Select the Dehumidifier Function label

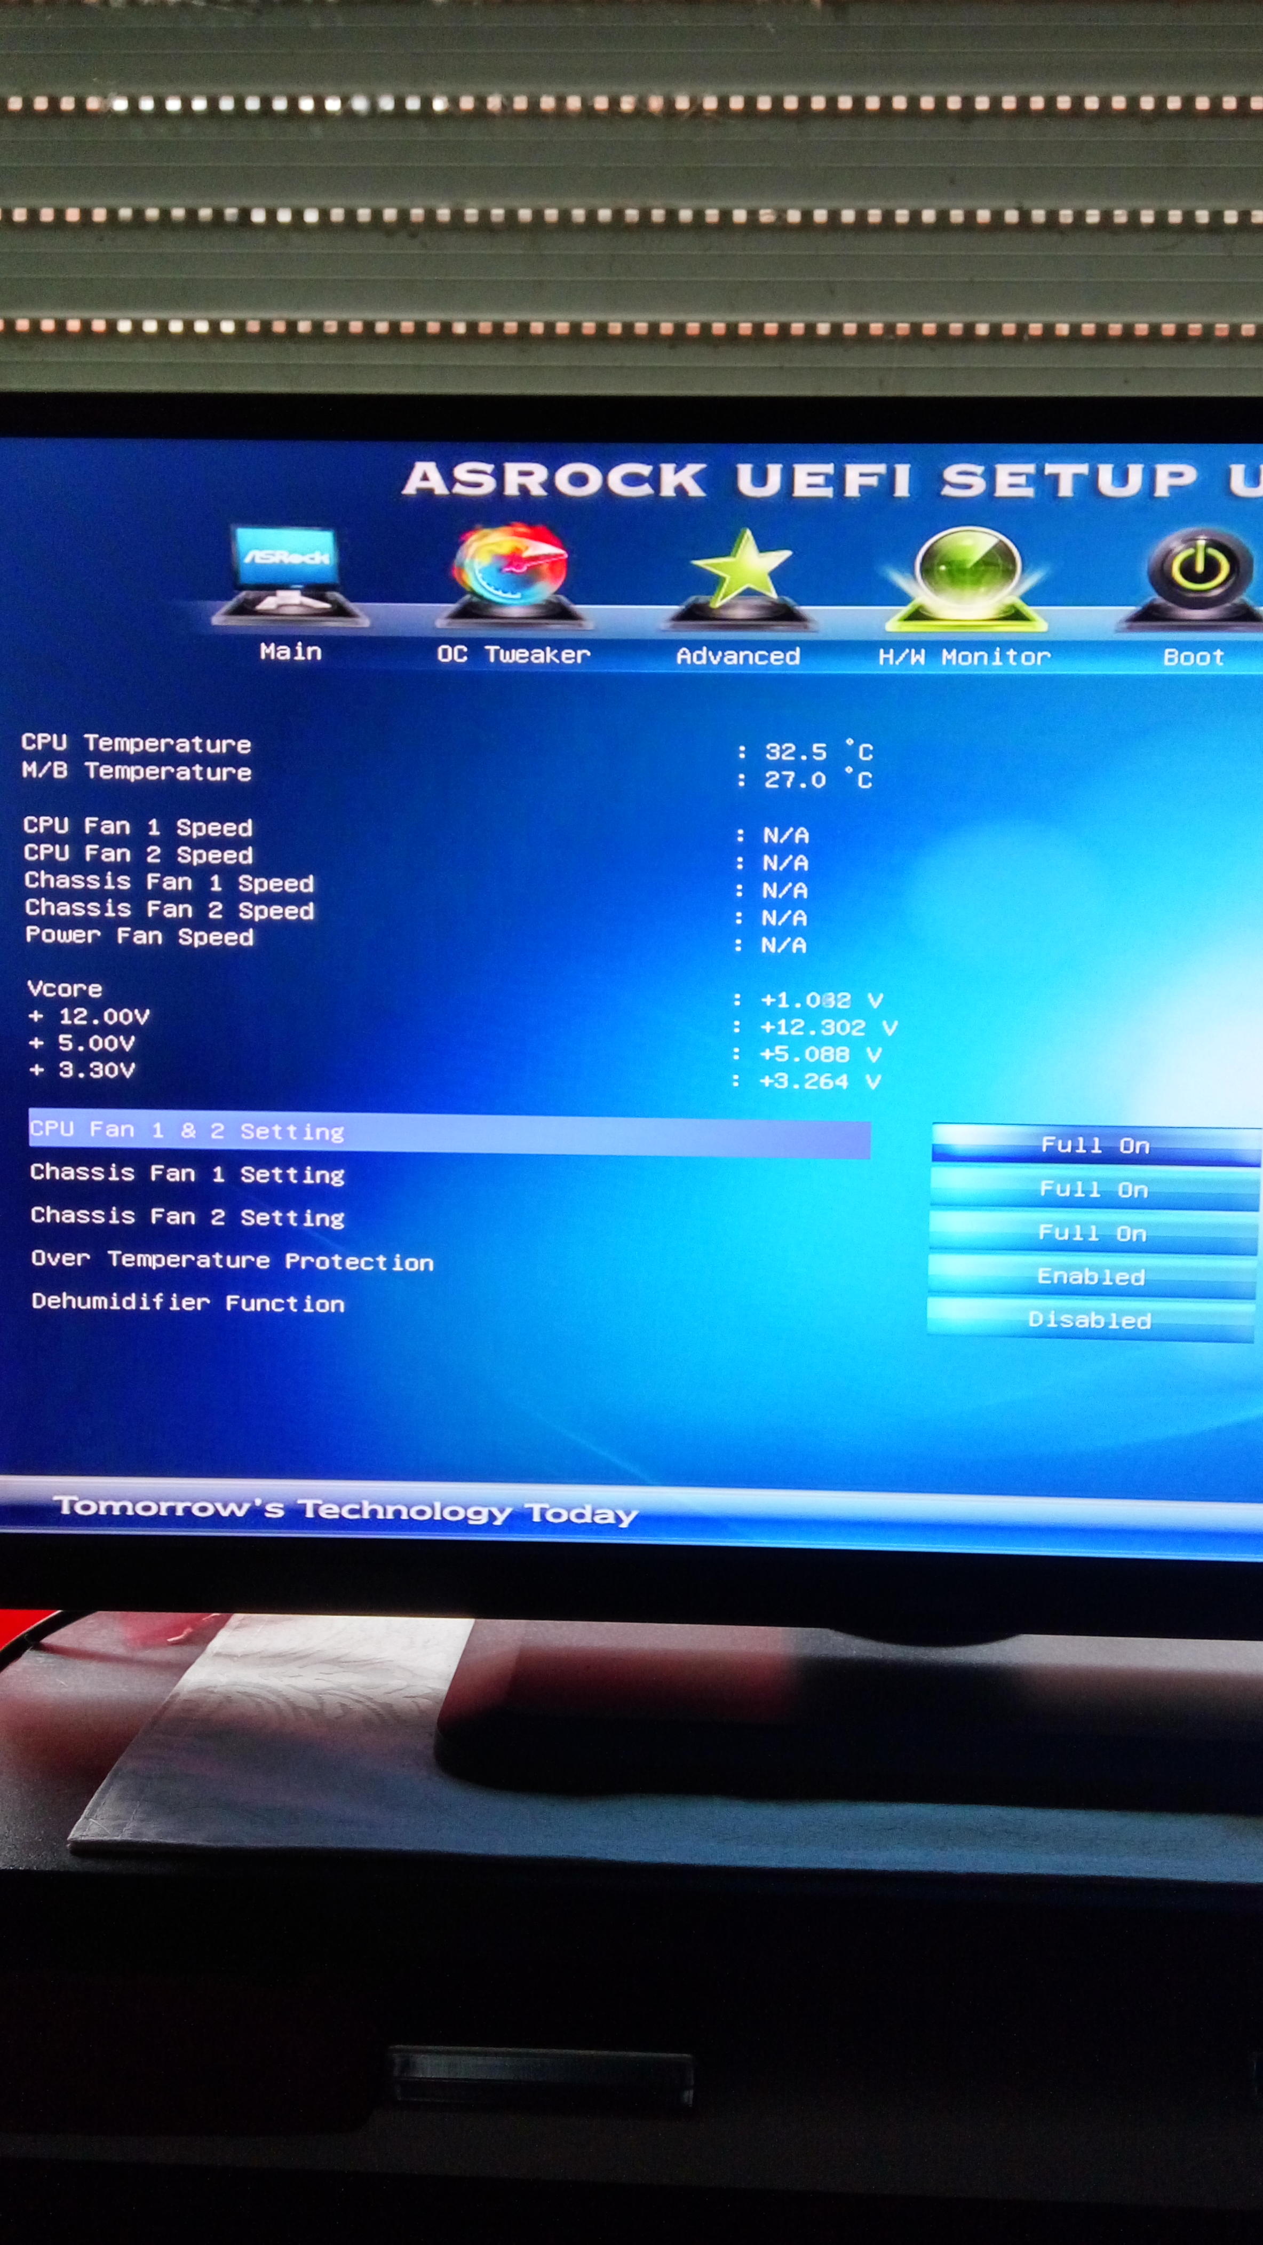coord(188,1303)
